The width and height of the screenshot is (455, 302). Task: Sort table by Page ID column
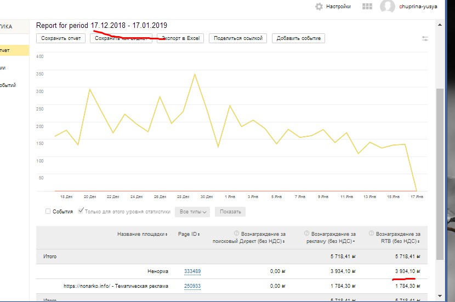[189, 234]
